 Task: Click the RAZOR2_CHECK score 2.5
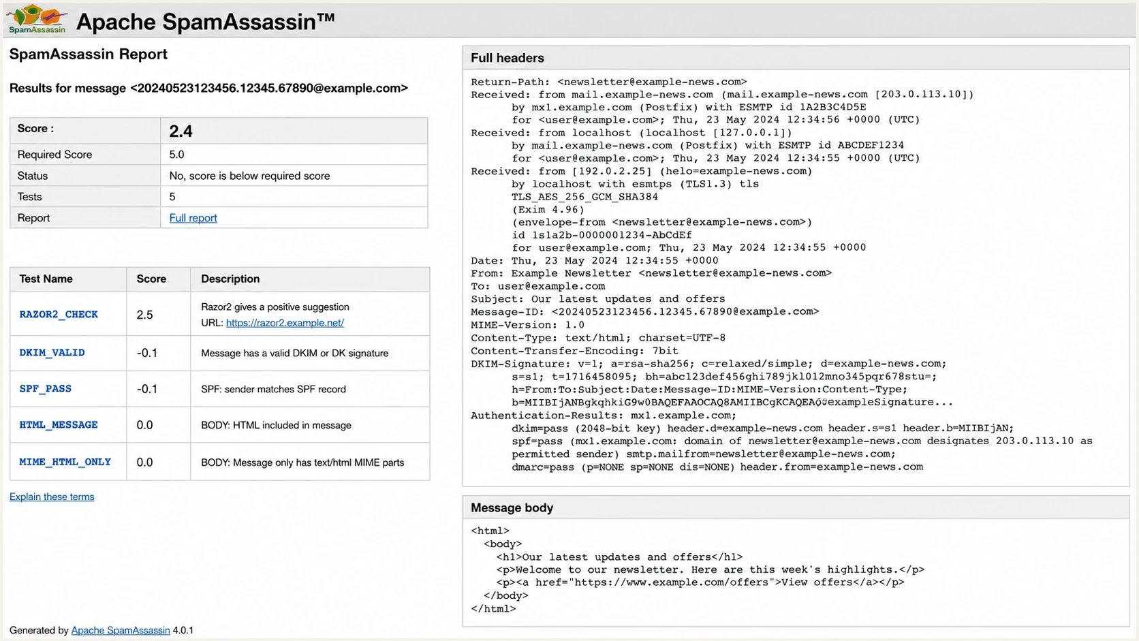click(144, 315)
